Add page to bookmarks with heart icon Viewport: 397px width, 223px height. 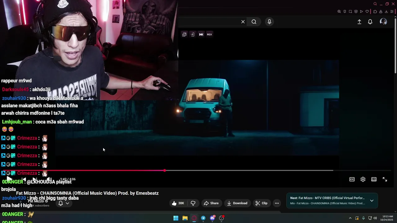pos(367,11)
